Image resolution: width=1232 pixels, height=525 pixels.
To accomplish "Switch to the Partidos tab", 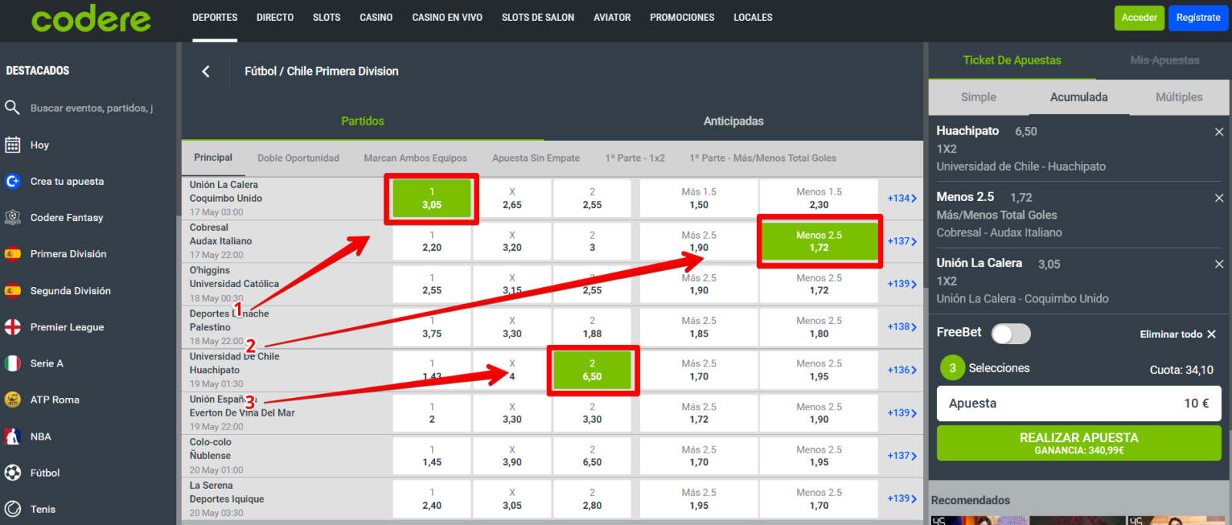I will 363,121.
